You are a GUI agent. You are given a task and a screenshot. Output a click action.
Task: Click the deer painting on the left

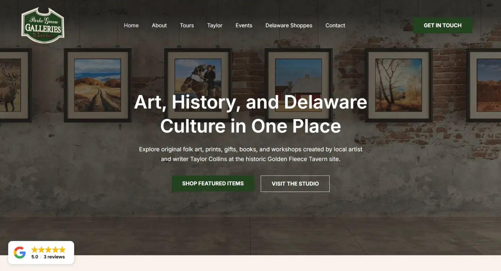tap(10, 85)
